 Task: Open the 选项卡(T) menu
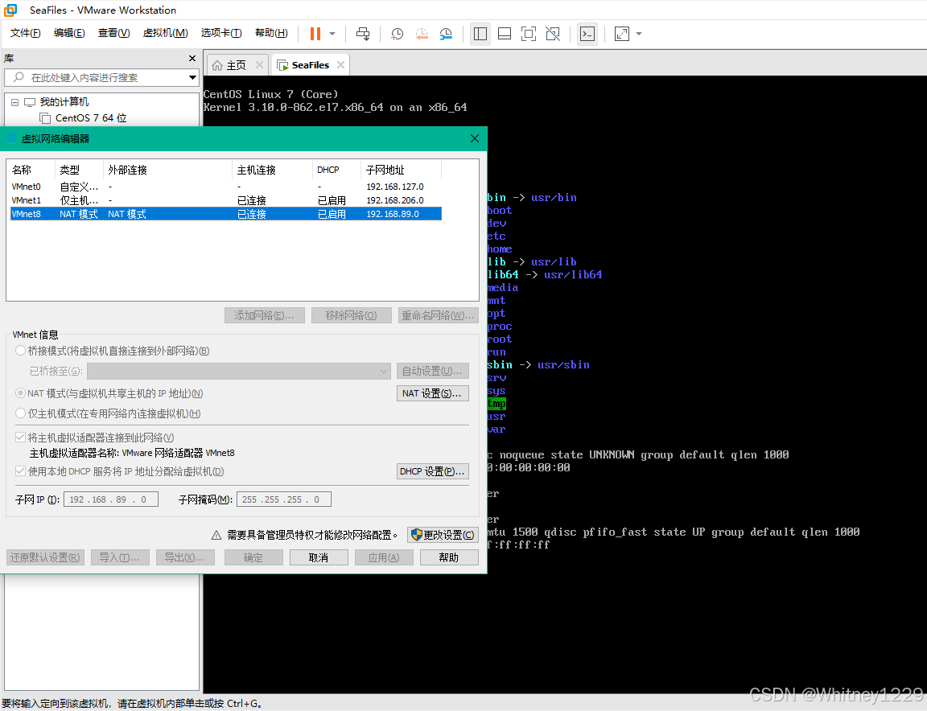click(x=221, y=33)
